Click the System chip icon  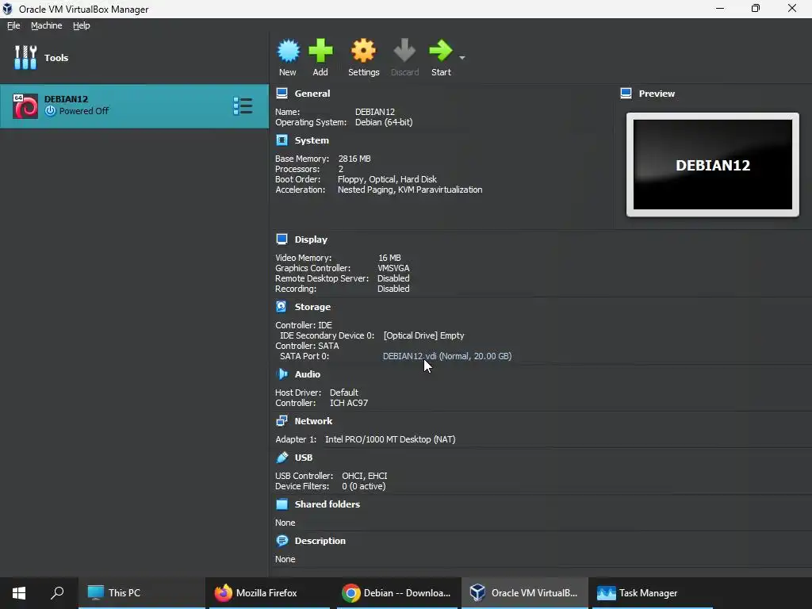282,140
